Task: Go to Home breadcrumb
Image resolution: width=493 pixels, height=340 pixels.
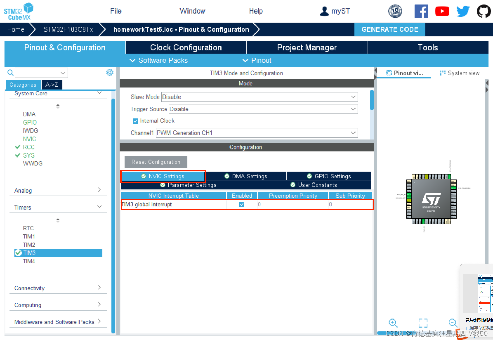Action: tap(16, 29)
